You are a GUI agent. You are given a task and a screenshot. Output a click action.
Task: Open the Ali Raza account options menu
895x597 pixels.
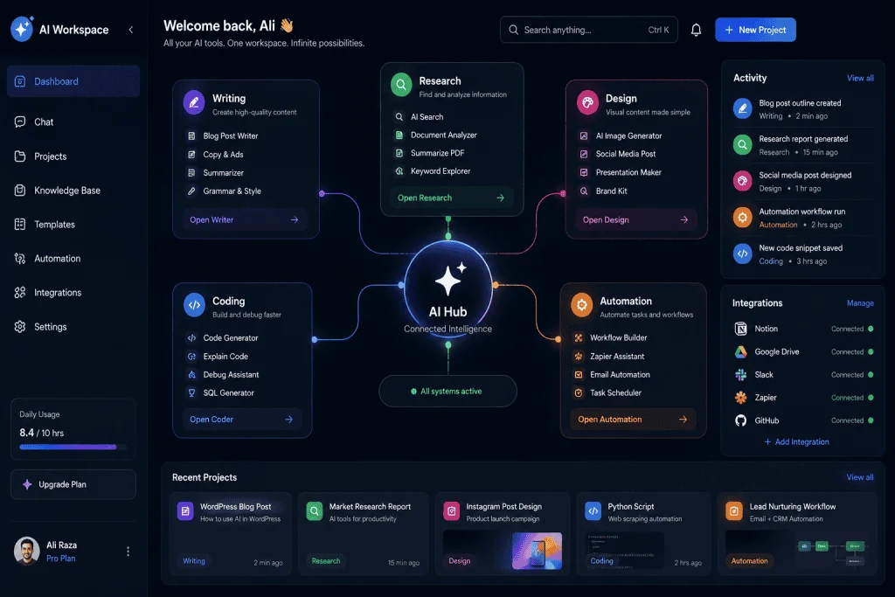[128, 552]
